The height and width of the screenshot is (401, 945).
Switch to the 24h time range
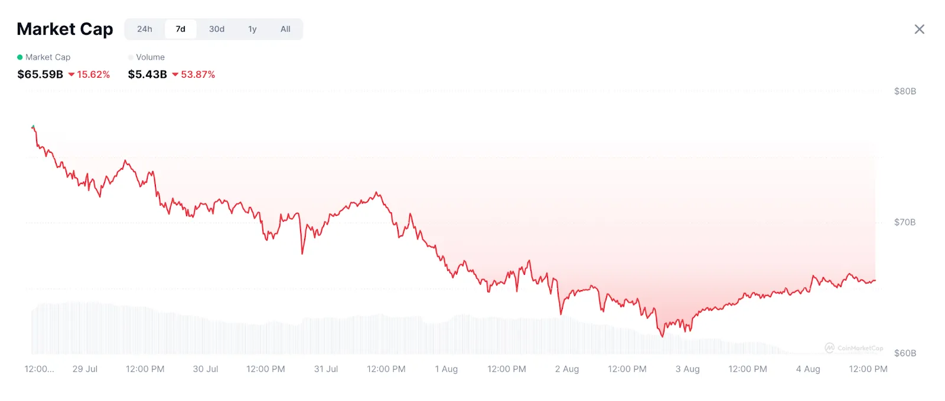[x=145, y=29]
